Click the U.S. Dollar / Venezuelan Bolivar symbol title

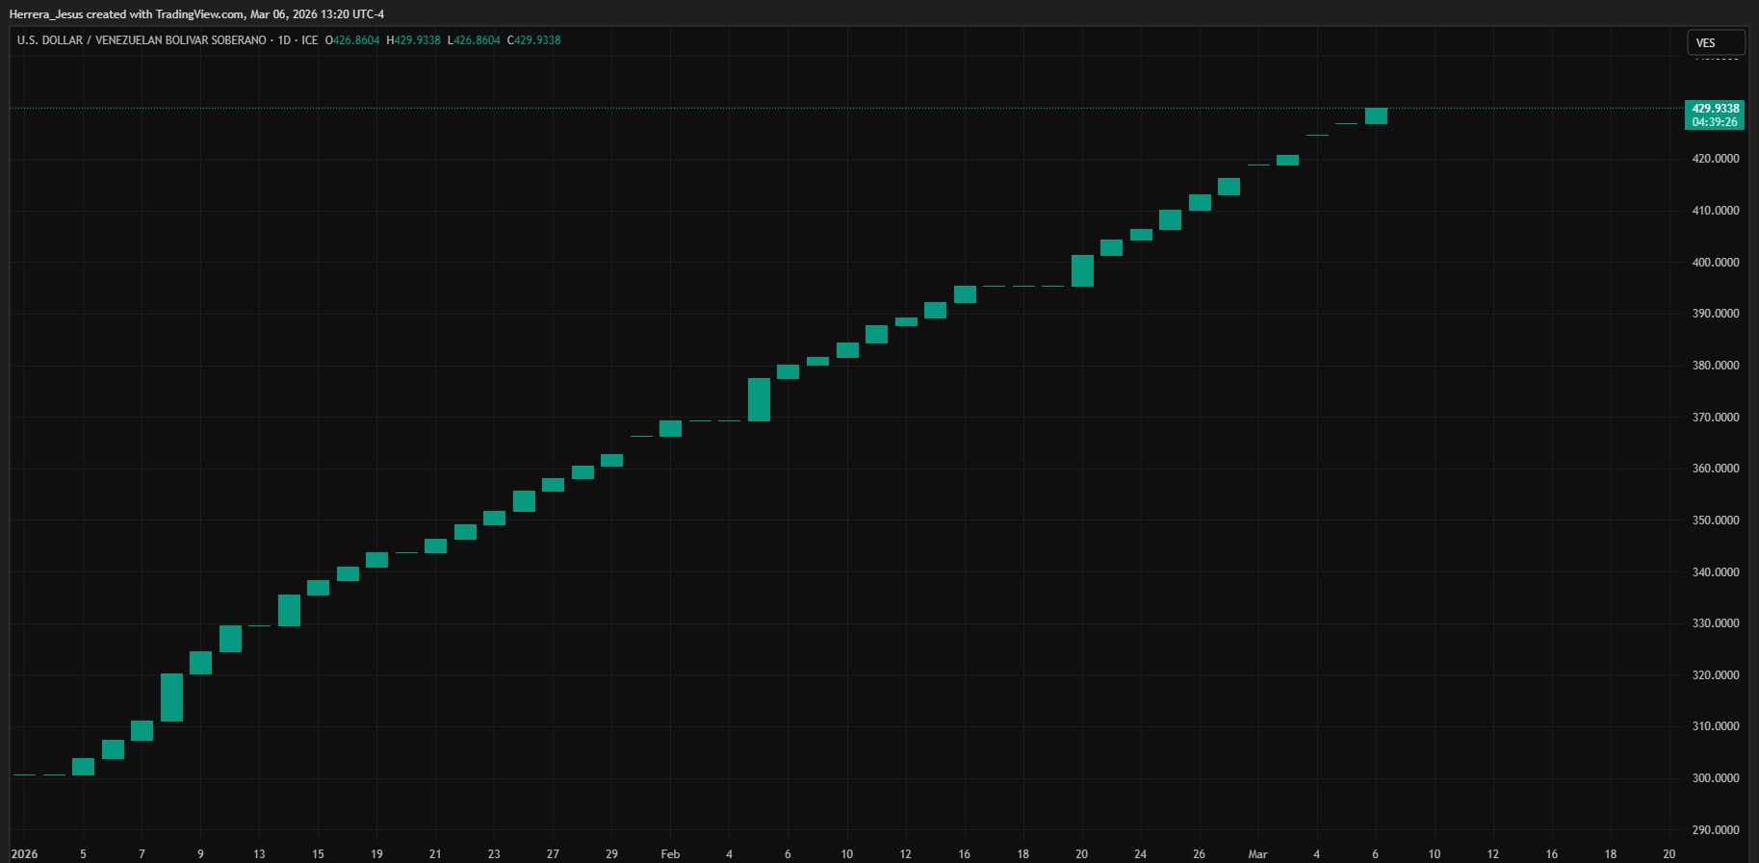142,40
